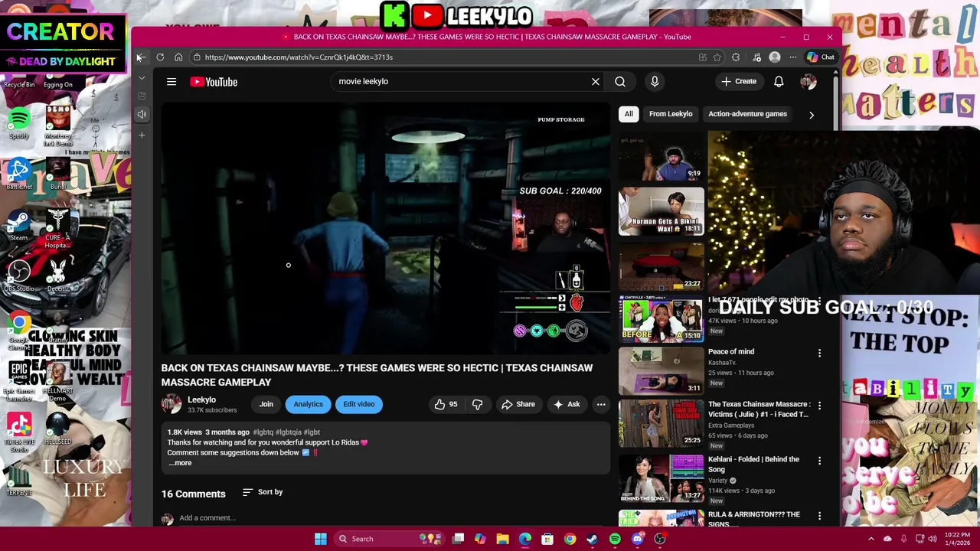The width and height of the screenshot is (980, 551).
Task: Open the YouTube guide hamburger menu
Action: tap(171, 82)
